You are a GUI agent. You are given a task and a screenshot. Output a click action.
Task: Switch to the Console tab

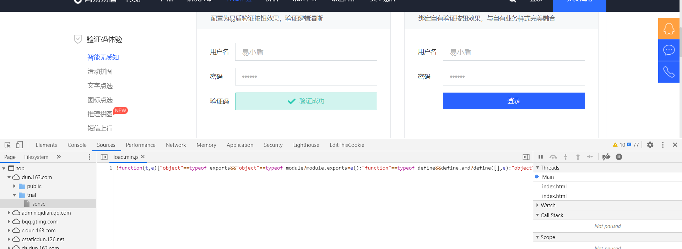[77, 145]
